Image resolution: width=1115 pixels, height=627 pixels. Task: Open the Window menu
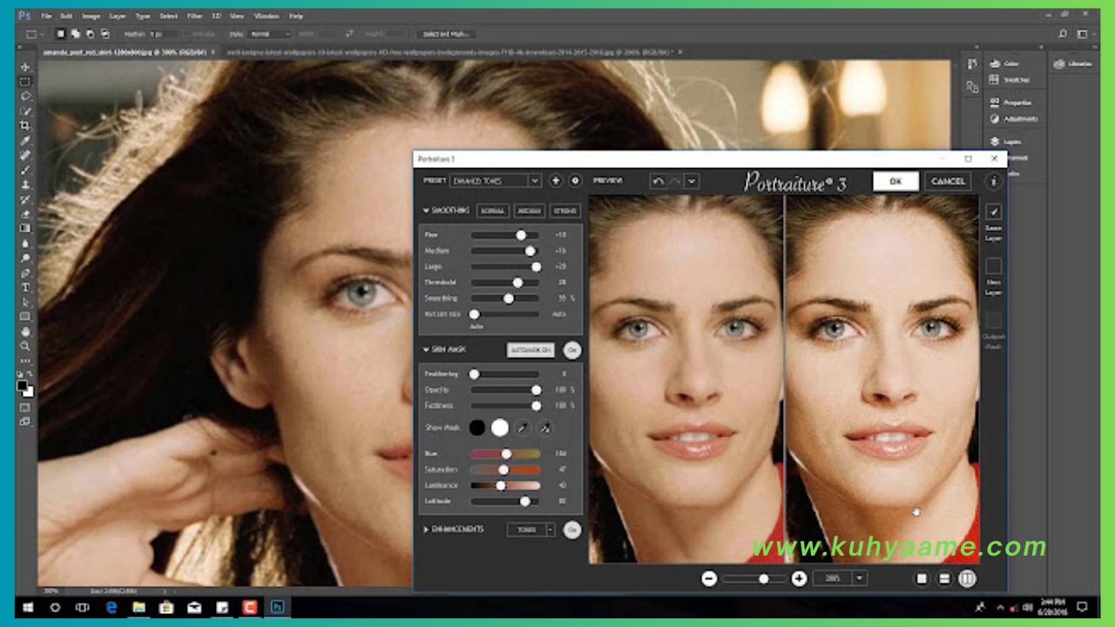point(267,16)
